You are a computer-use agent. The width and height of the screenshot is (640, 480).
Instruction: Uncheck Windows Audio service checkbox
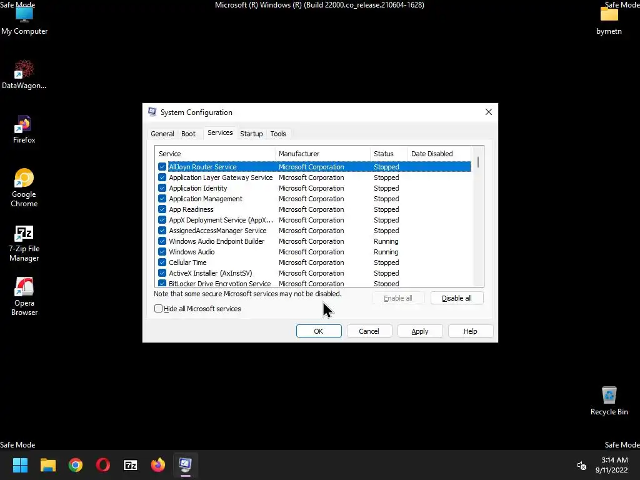[162, 251]
